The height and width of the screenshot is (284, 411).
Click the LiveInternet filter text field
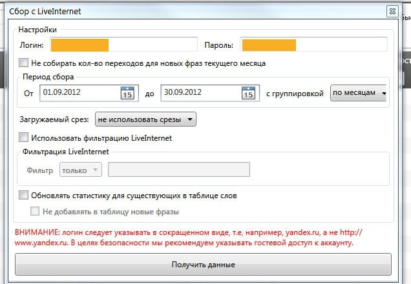point(178,169)
